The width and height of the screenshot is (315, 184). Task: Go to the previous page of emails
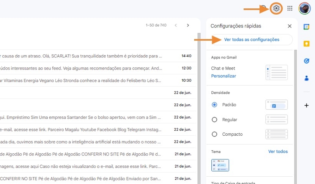175,25
